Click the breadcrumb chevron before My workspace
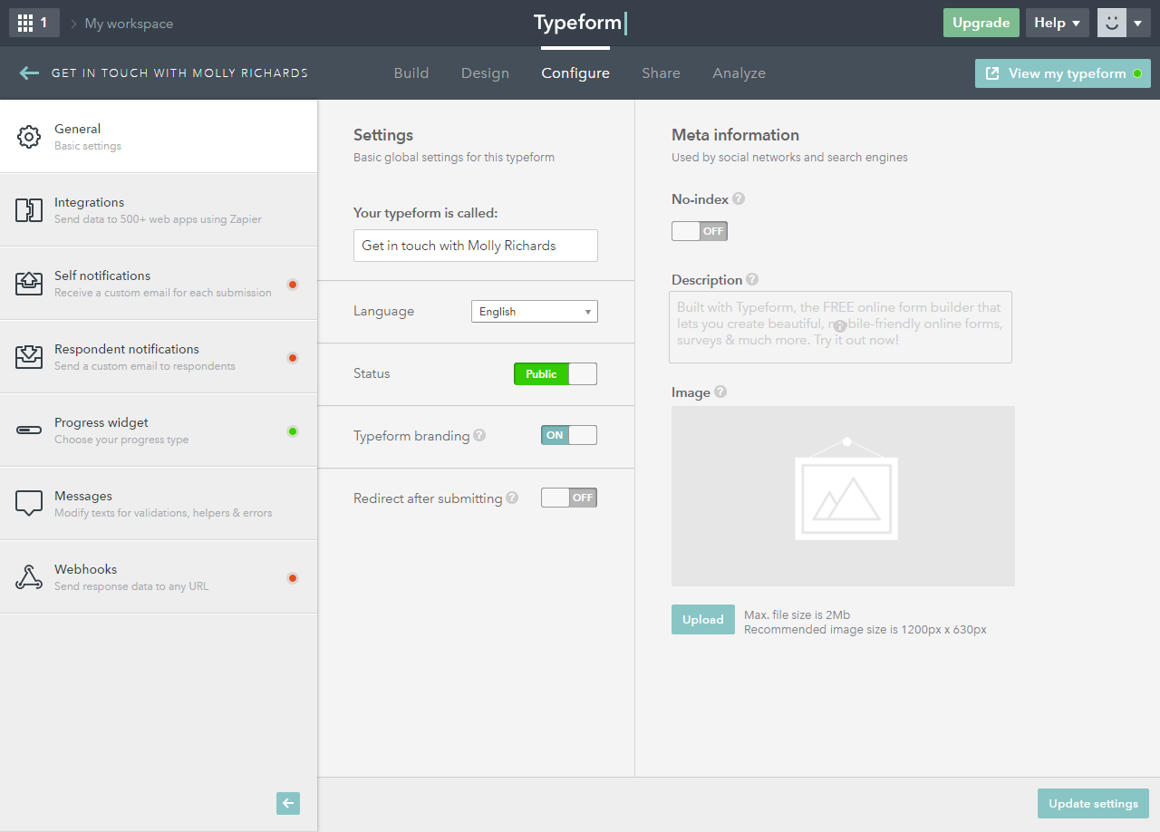 (73, 24)
